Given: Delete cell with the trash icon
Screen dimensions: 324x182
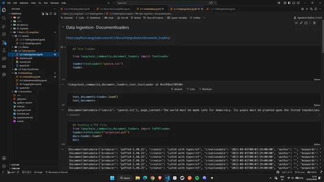Looking at the screenshot, I should click(314, 23).
